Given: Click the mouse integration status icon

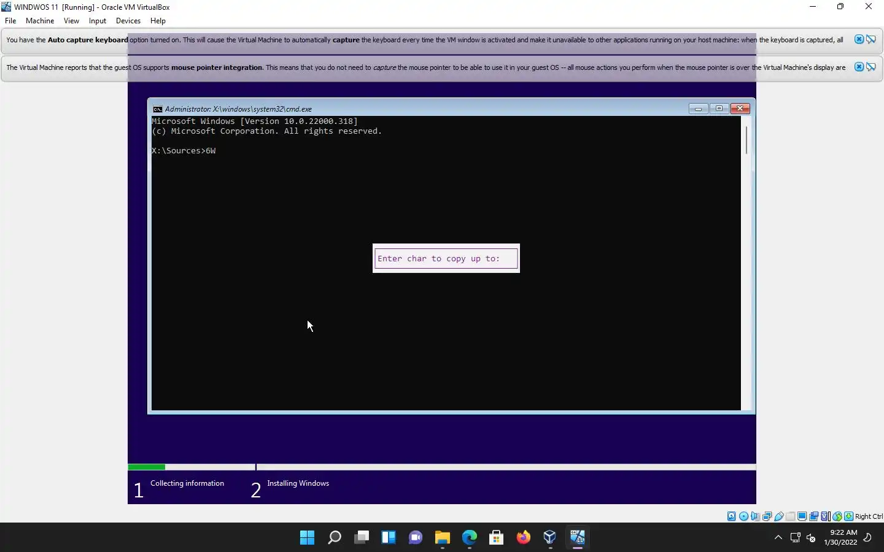Looking at the screenshot, I should (x=837, y=516).
